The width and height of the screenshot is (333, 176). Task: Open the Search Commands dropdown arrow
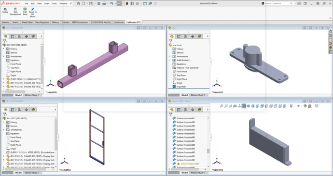click(x=294, y=3)
